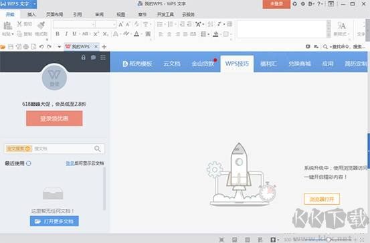
Task: Toggle Subscript formatting
Action: (106, 34)
